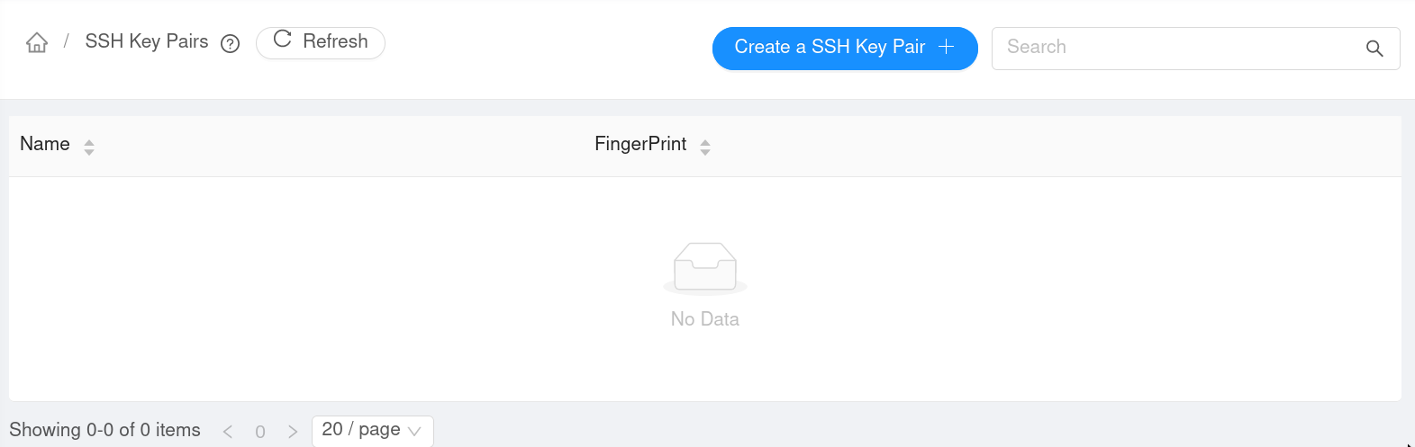The width and height of the screenshot is (1415, 447).
Task: Sort the table by Name header
Action: coord(45,144)
